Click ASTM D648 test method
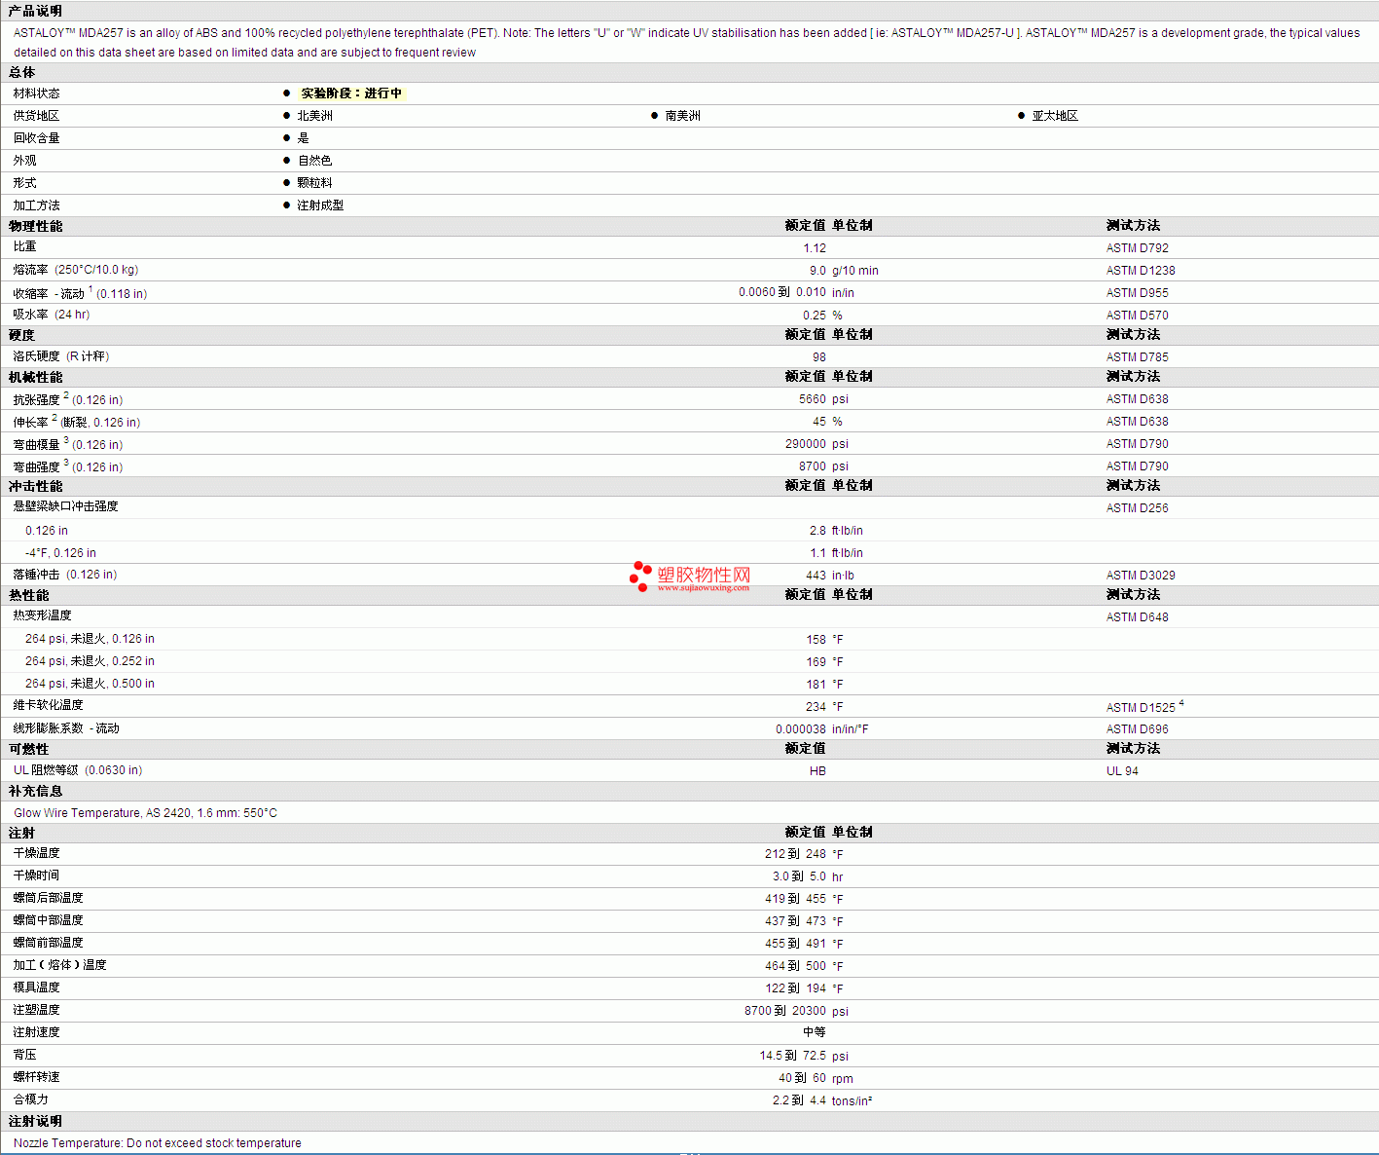The image size is (1379, 1155). pos(1137,617)
